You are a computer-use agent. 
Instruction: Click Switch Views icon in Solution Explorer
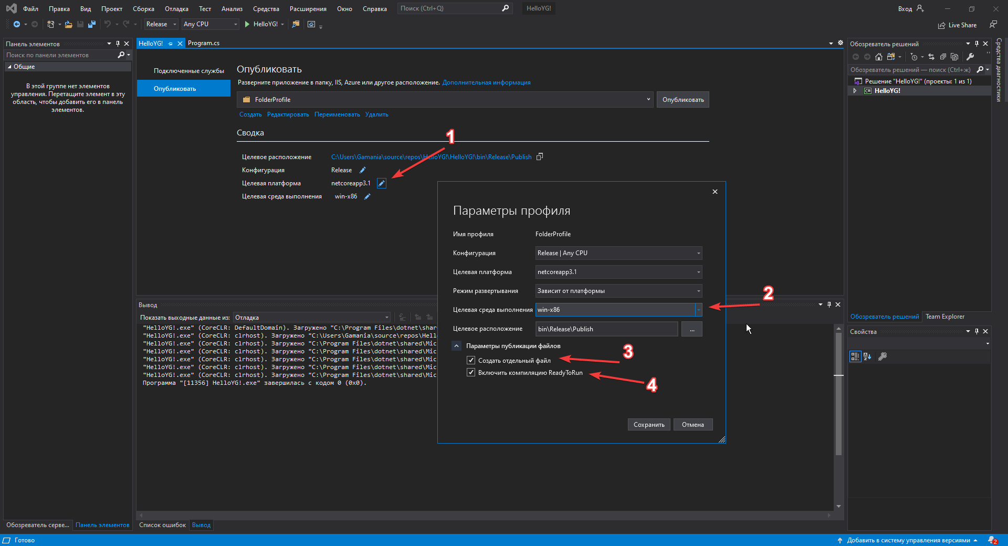pos(891,57)
